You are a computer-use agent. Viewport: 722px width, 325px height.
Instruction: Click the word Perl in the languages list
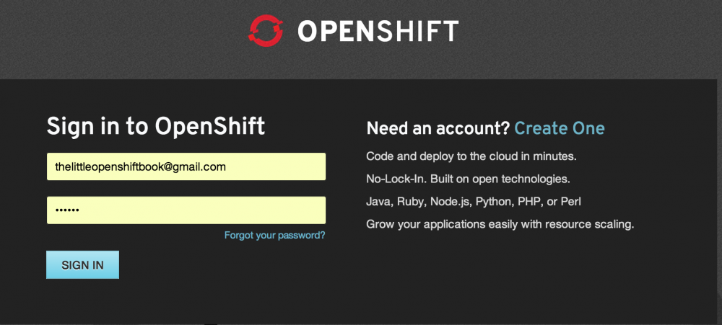570,202
